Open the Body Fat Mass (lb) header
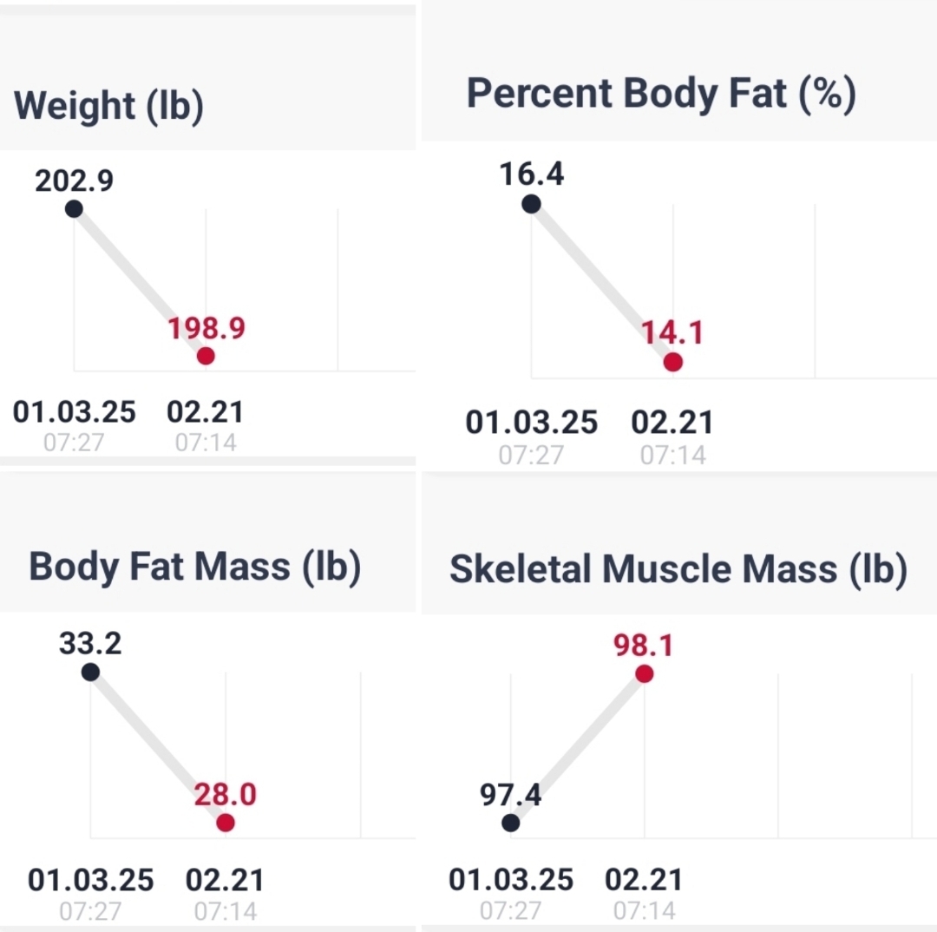The image size is (937, 932). pos(194,567)
